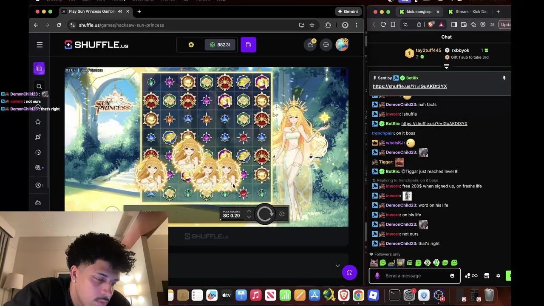Expand the sidebar gear settings item
The image size is (544, 306).
[40, 185]
